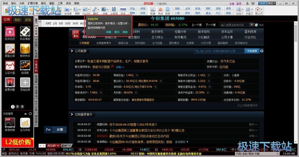Image resolution: width=299 pixels, height=157 pixels.
Task: Switch to the 资讯 sidebar tab
Action: 28,20
